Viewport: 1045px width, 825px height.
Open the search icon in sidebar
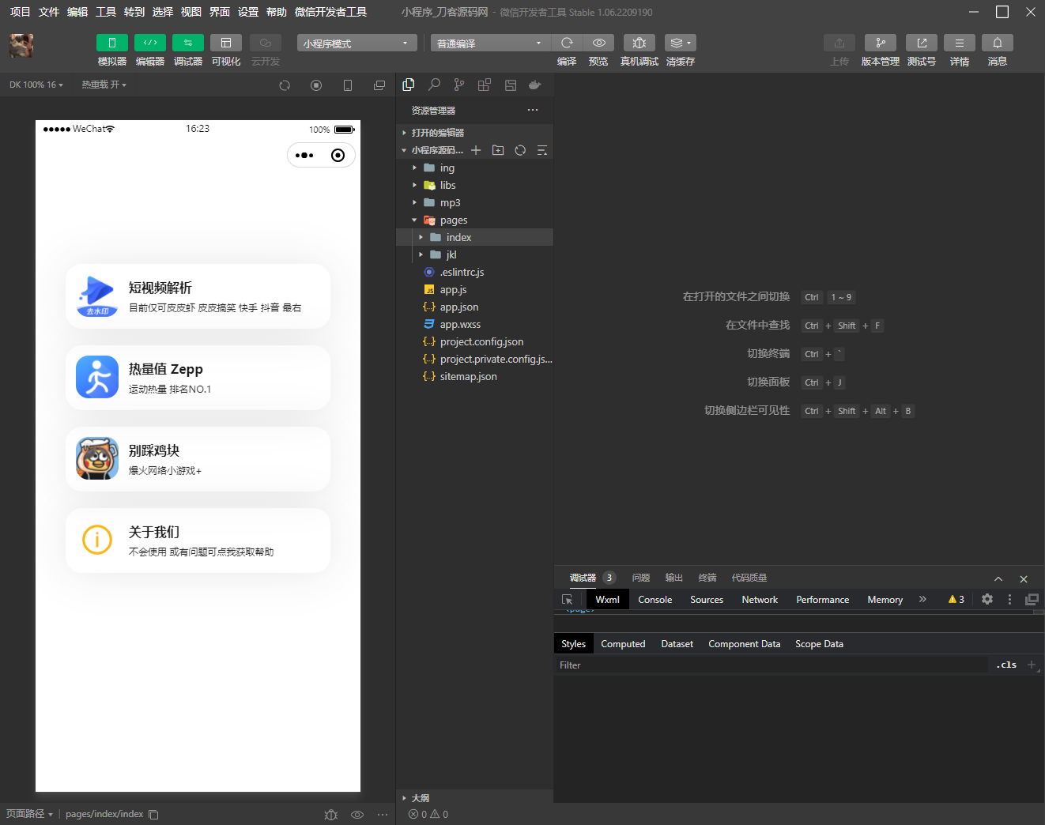click(434, 85)
